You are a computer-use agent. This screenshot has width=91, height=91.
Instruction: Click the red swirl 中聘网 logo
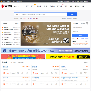7,6
